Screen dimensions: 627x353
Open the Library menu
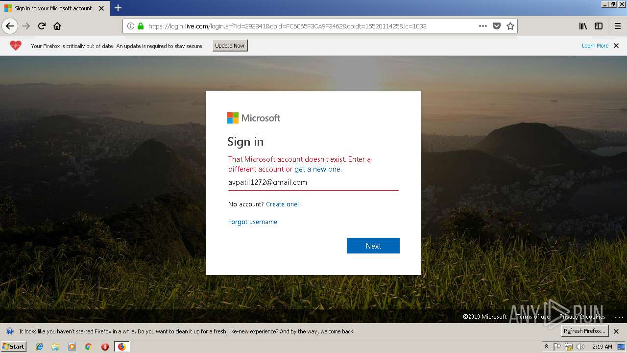(x=583, y=26)
